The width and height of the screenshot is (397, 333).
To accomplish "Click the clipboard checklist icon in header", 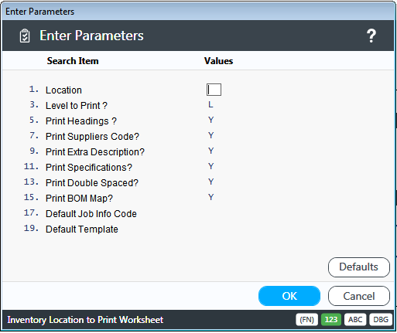I will (25, 36).
